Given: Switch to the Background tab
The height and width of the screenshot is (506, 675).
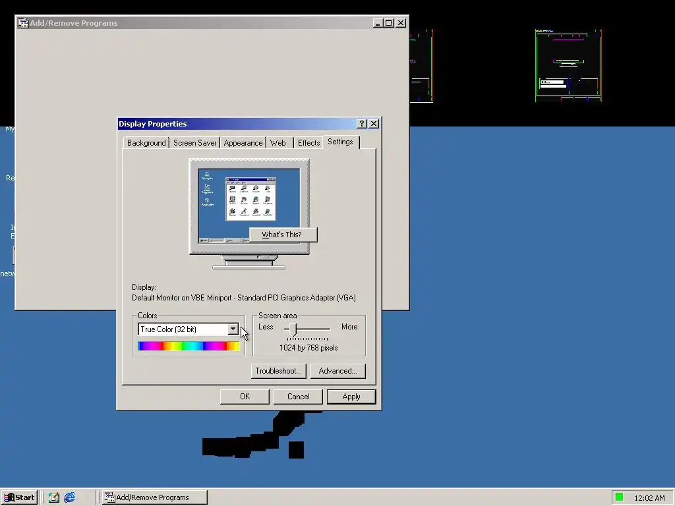Looking at the screenshot, I should [x=146, y=143].
